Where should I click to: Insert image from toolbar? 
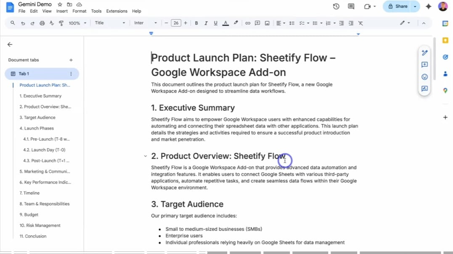pyautogui.click(x=267, y=23)
